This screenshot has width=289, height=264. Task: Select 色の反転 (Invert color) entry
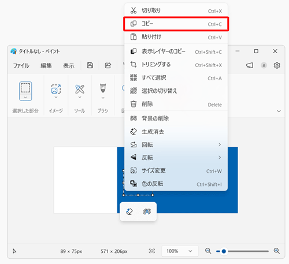click(176, 184)
